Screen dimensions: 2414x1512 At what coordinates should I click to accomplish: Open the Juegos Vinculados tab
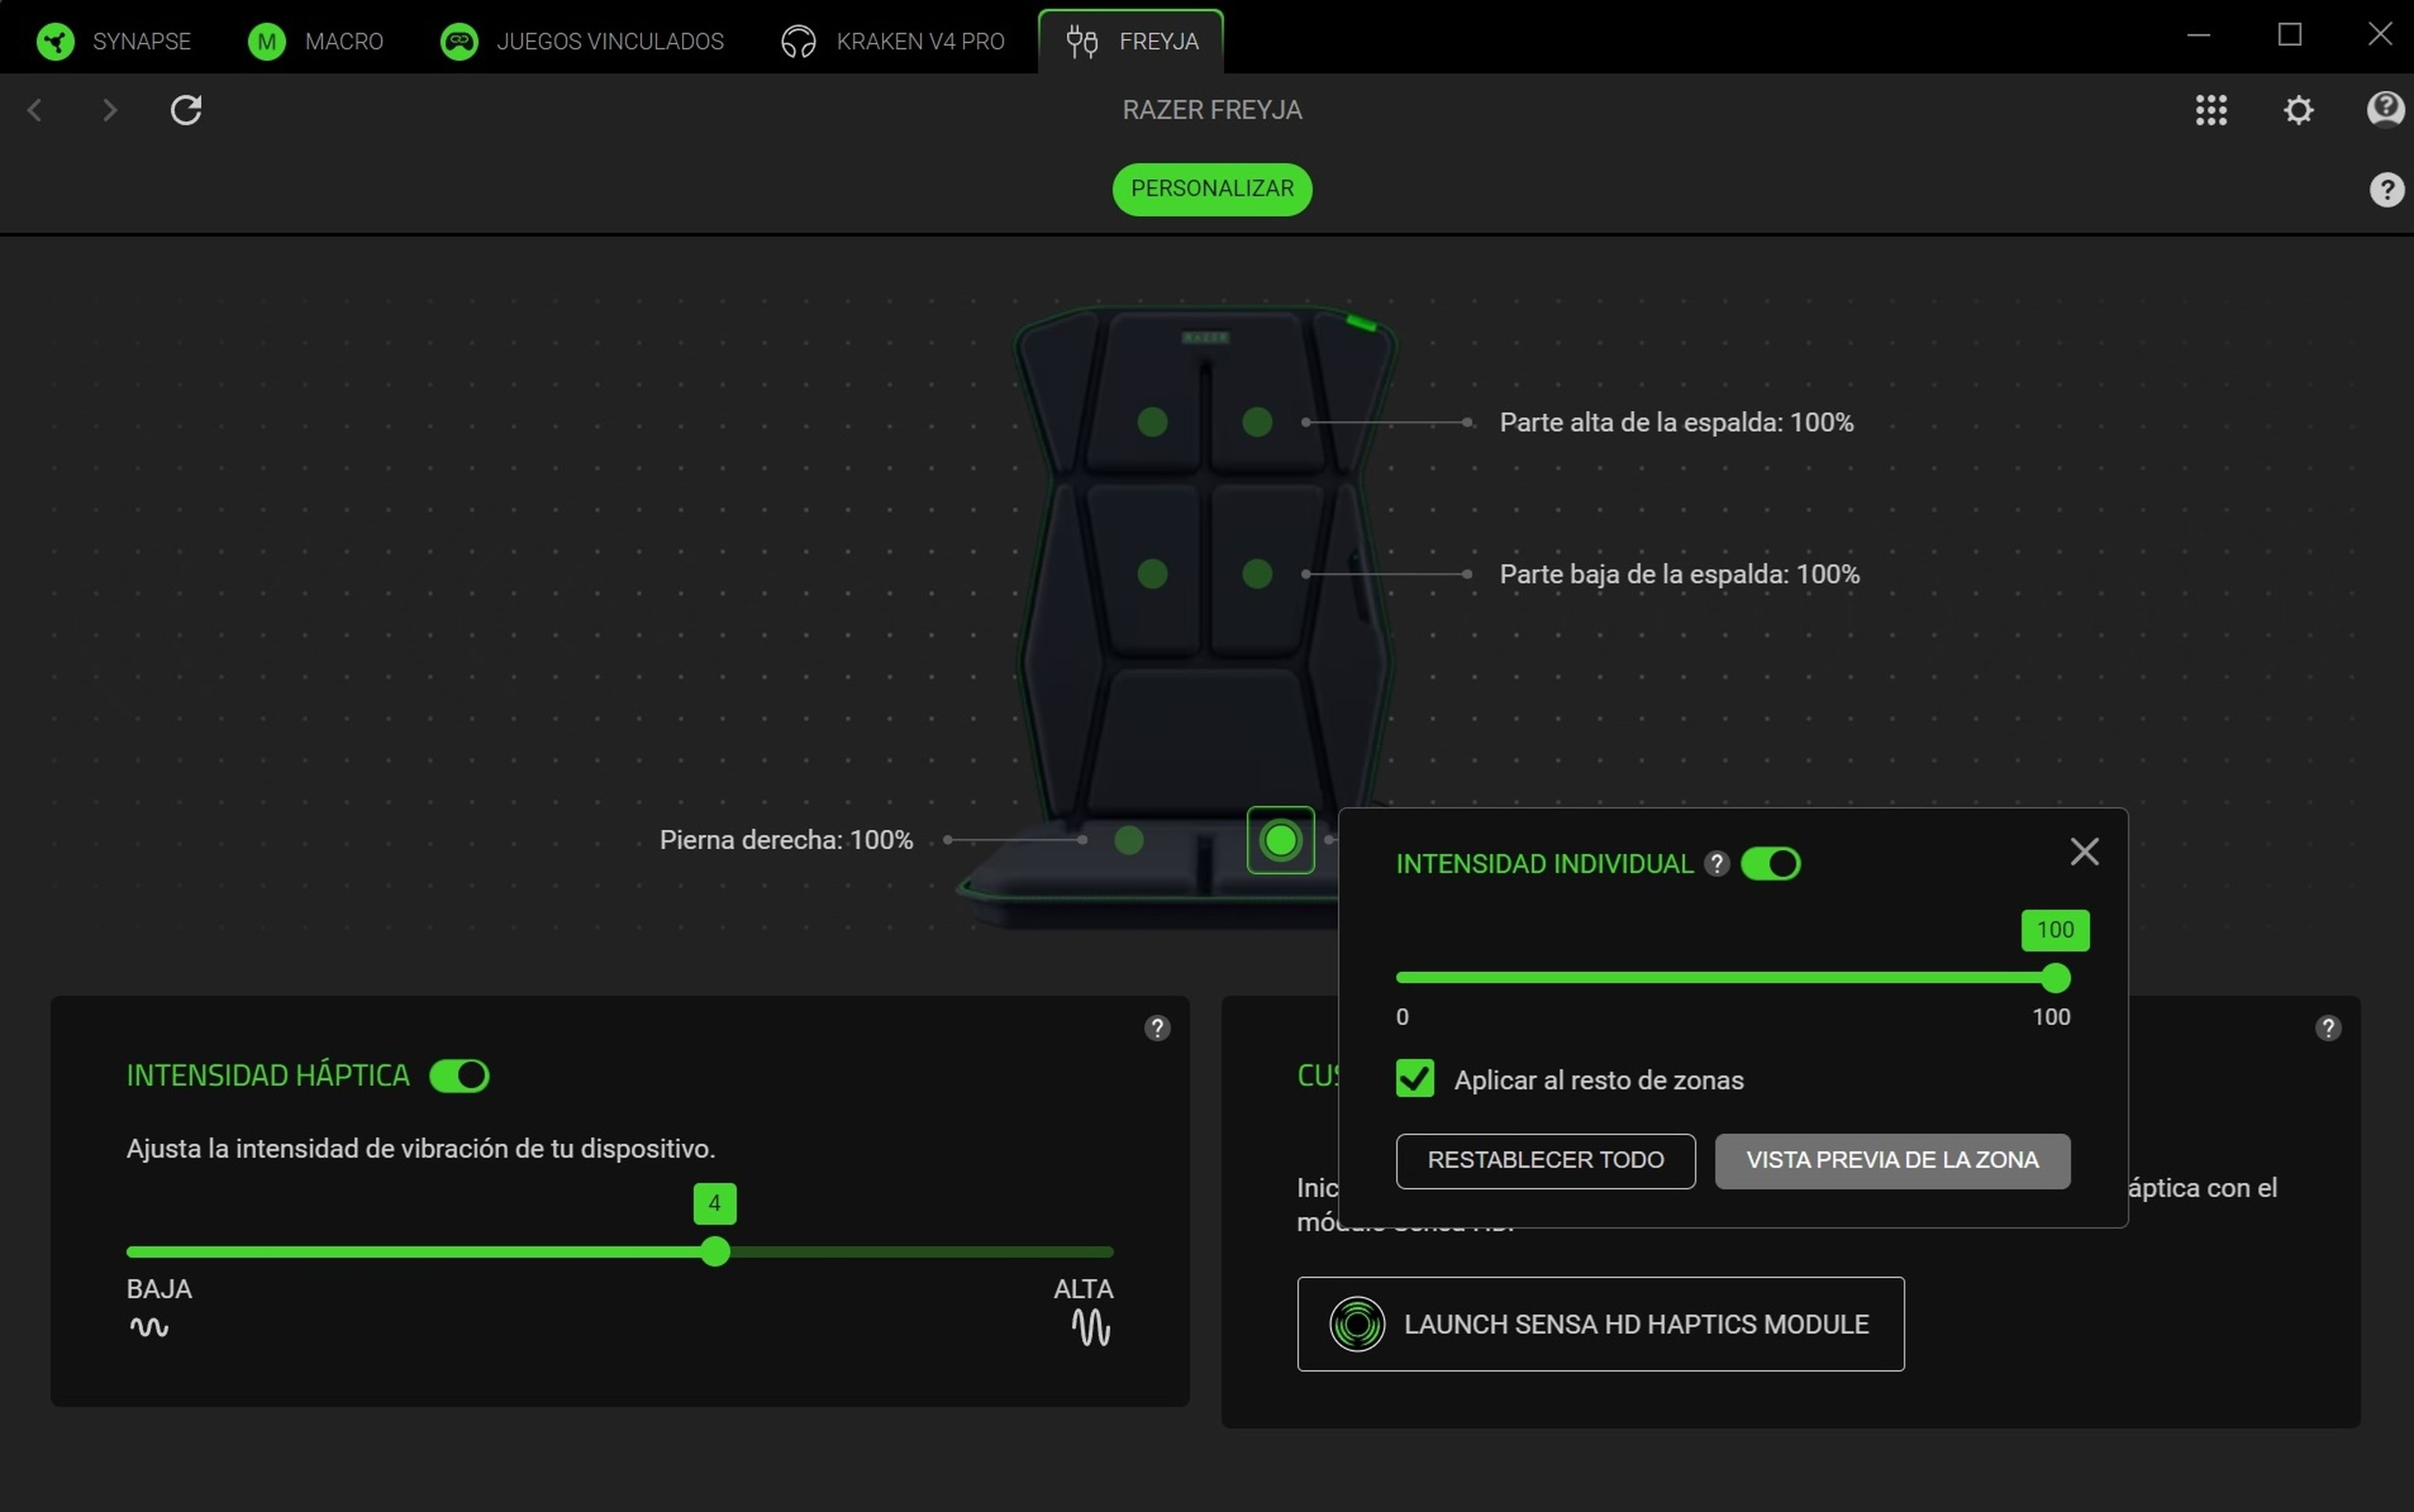[x=610, y=41]
